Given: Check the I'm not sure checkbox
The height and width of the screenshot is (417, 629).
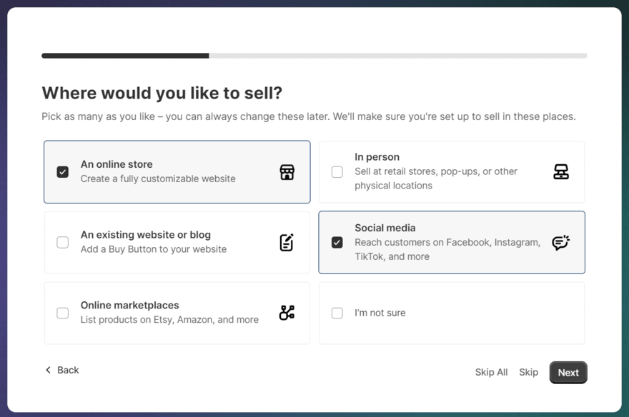Looking at the screenshot, I should (337, 313).
